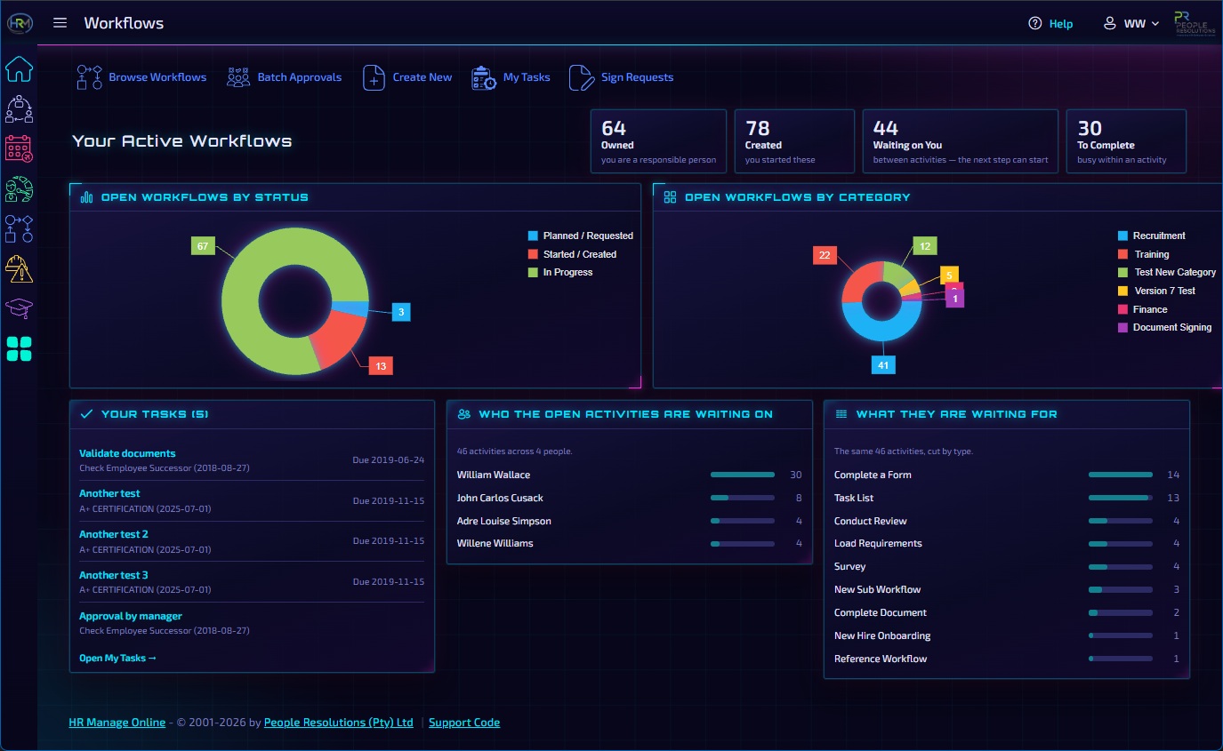Open the graduation cap training sidebar icon
1223x751 pixels.
pyautogui.click(x=19, y=308)
